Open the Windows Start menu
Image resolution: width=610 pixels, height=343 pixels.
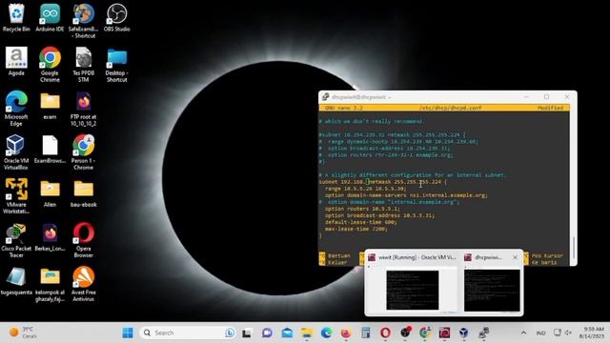tap(127, 333)
